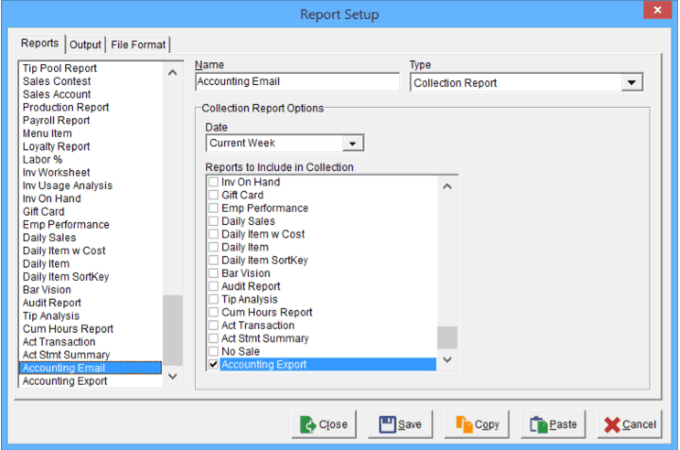Expand the Date Current Week dropdown
680x450 pixels.
(353, 144)
